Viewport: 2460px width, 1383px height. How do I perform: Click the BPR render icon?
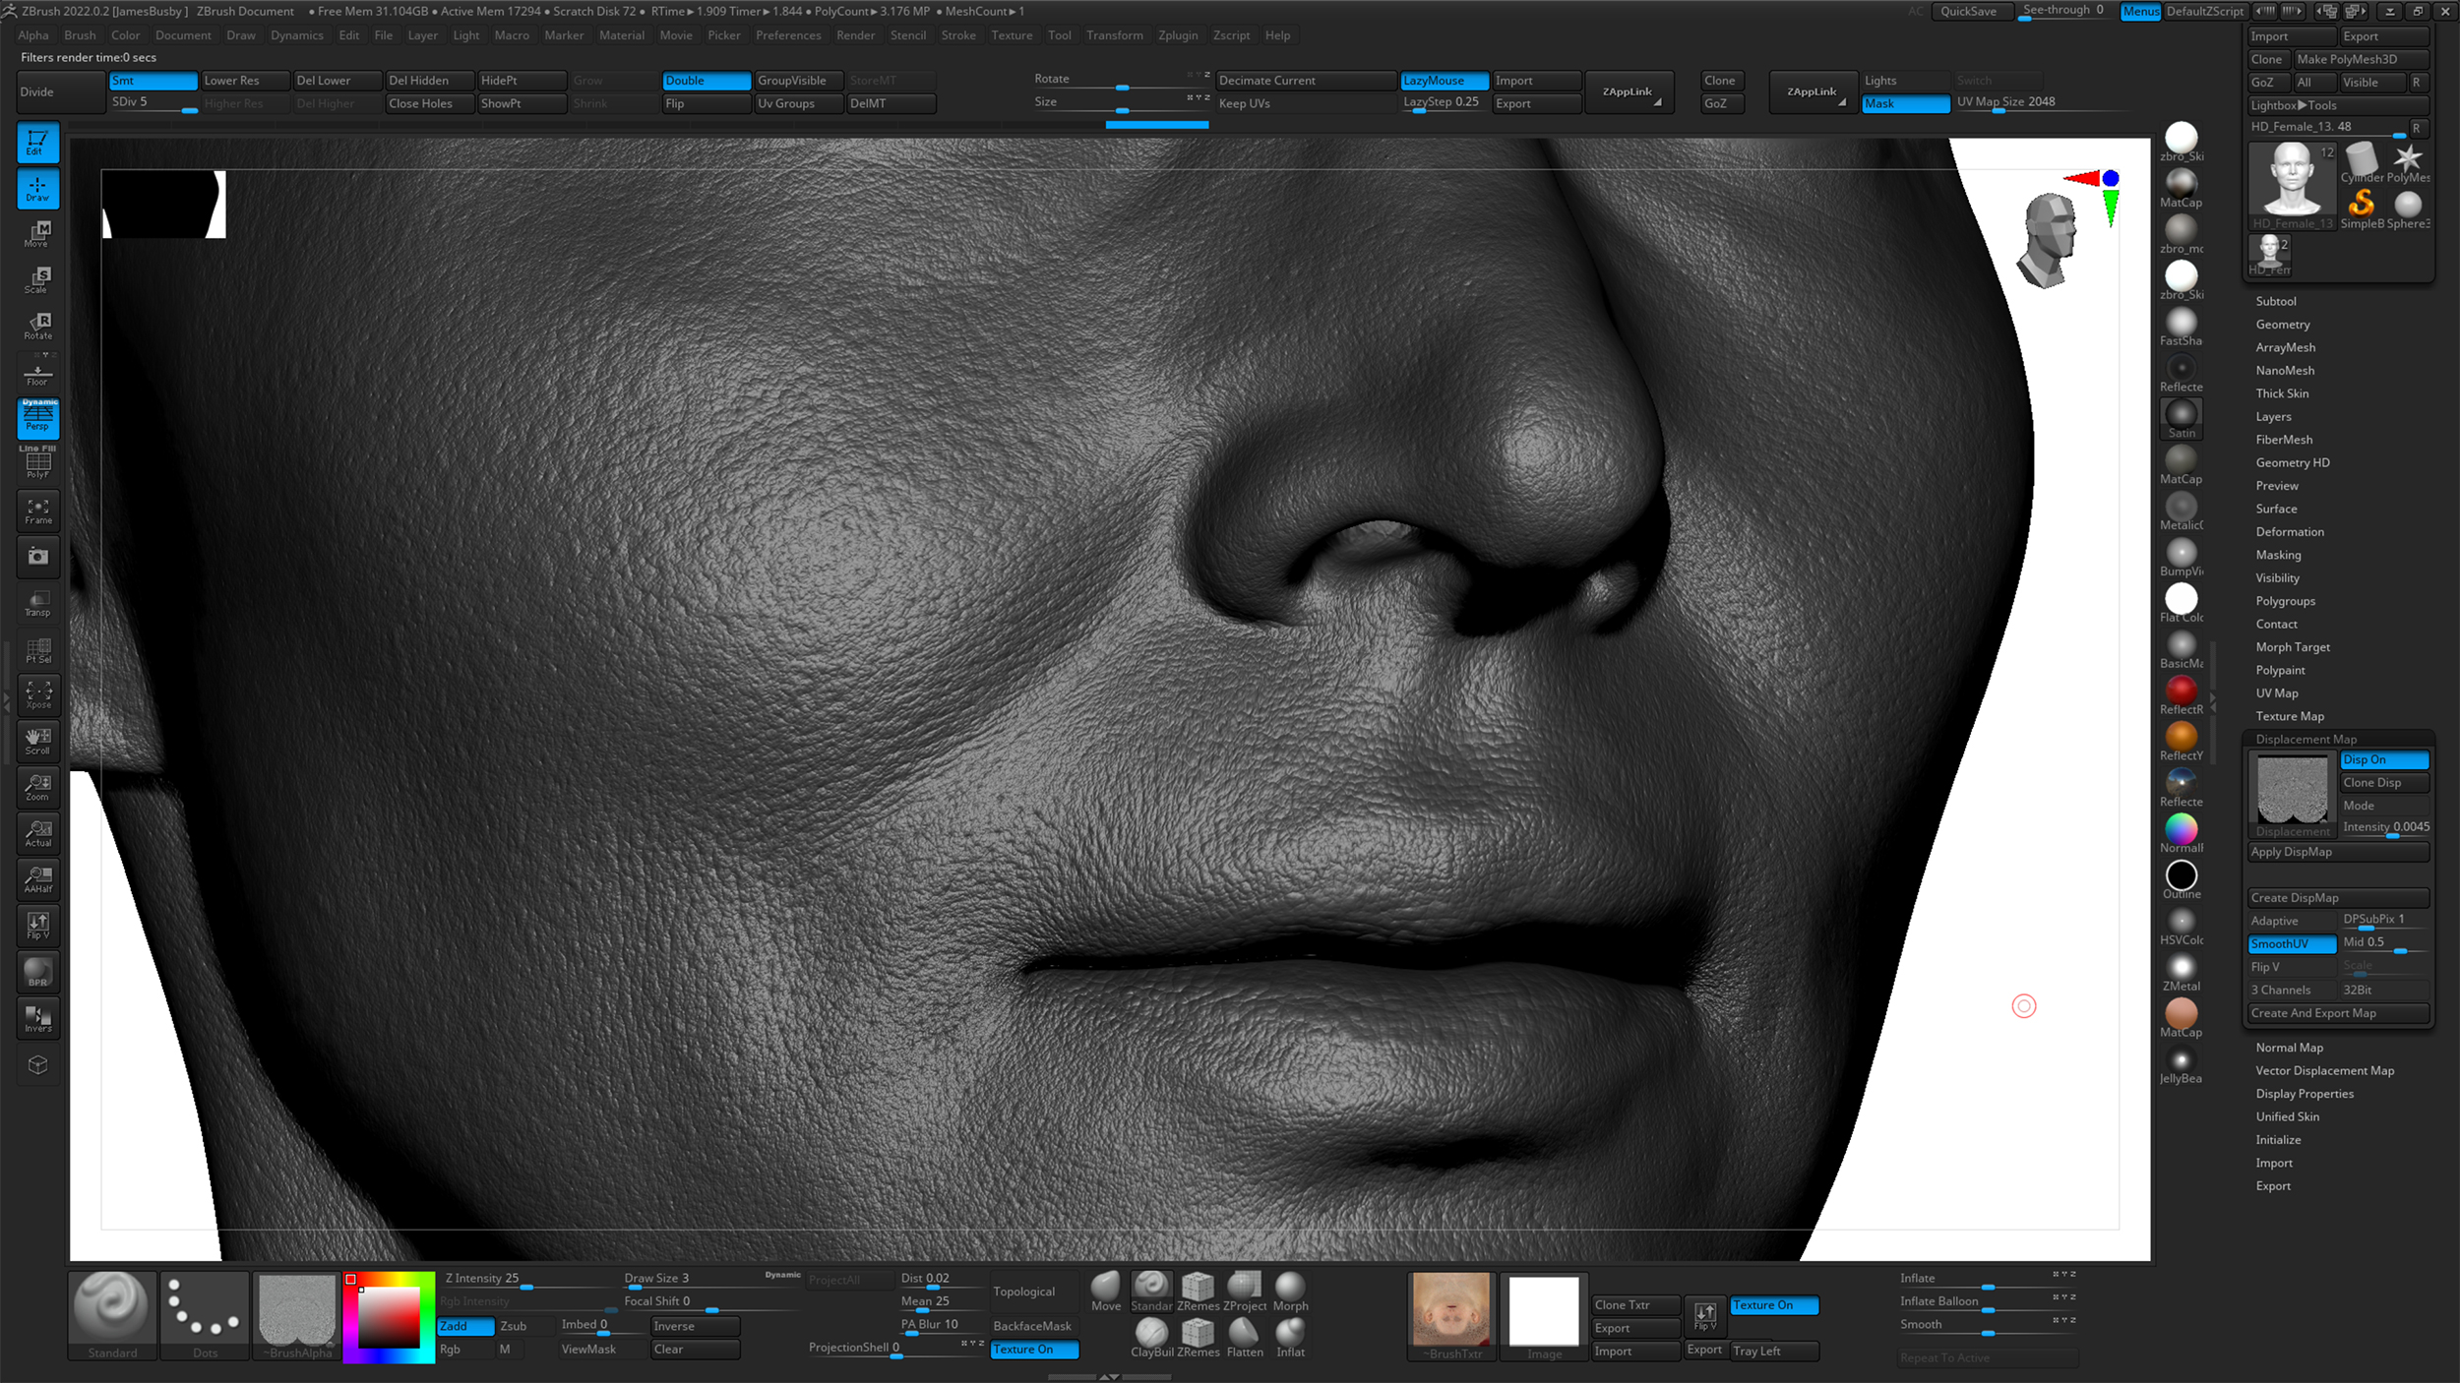click(37, 972)
